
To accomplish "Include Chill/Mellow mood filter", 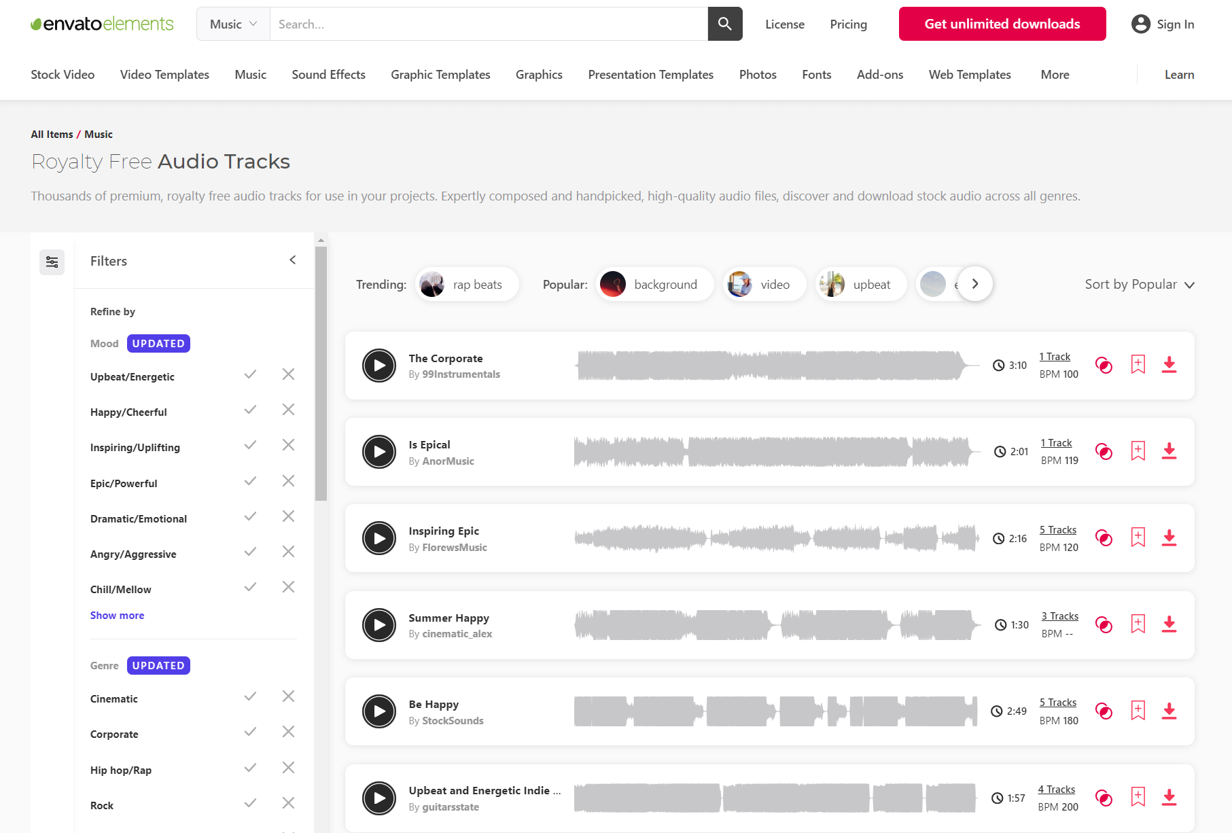I will pyautogui.click(x=250, y=587).
